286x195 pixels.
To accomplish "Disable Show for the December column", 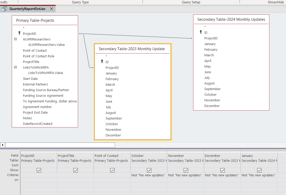I will coord(222,170).
